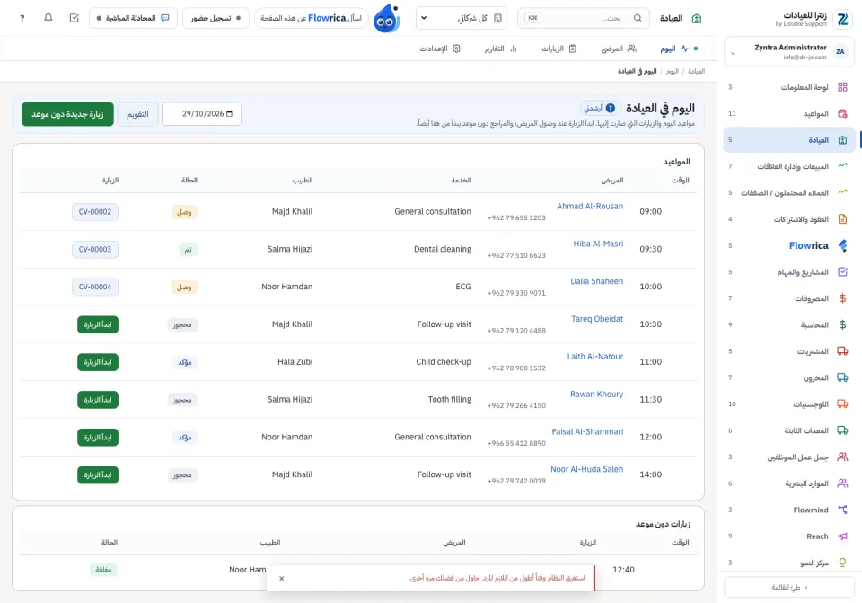Open expenses sidebar item
862x603 pixels.
click(x=789, y=298)
